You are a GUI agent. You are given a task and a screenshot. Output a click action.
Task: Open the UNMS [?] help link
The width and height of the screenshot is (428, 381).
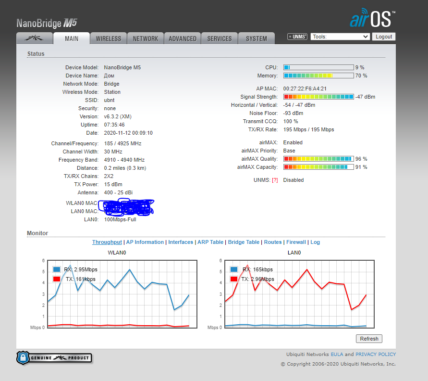[x=275, y=180]
